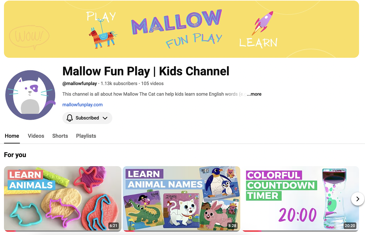The width and height of the screenshot is (365, 235).
Task: Click the rocket illustration in the banner
Action: pyautogui.click(x=263, y=23)
